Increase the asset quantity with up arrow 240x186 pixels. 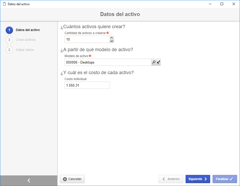click(x=112, y=38)
